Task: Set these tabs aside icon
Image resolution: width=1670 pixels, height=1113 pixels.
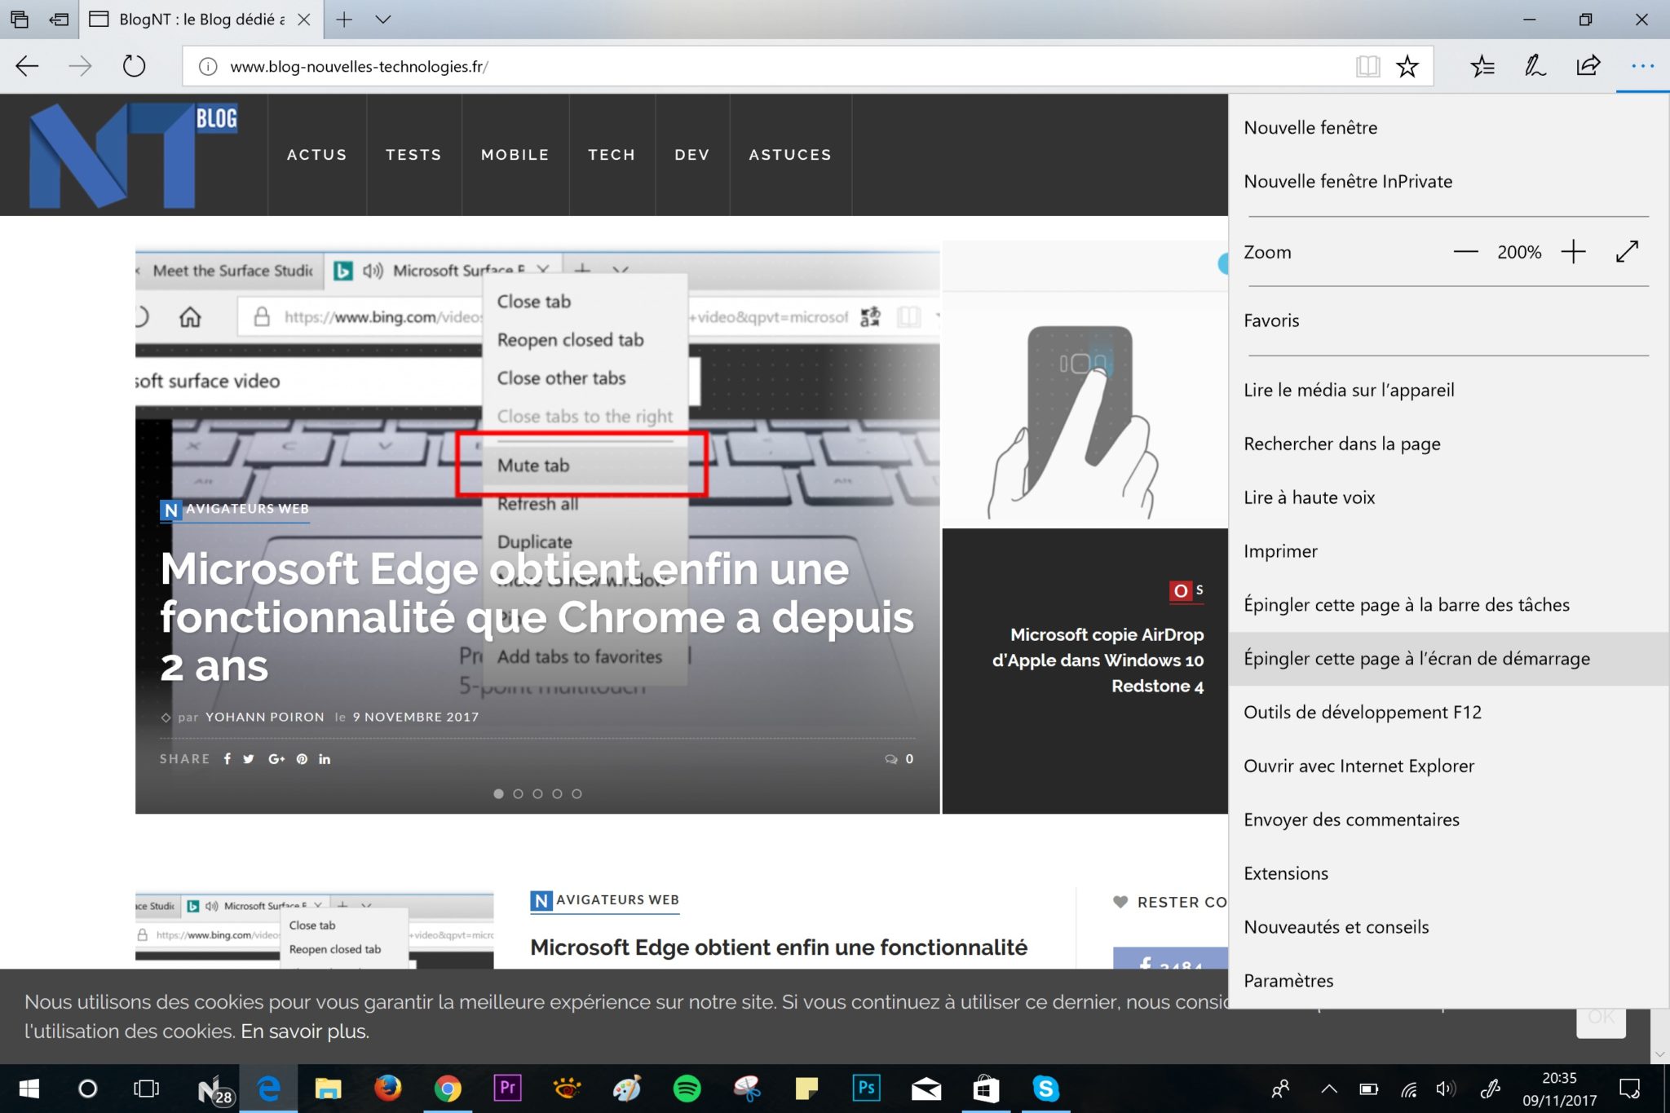Action: coord(59,20)
